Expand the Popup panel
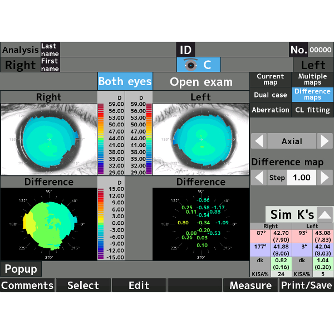 tap(21, 269)
